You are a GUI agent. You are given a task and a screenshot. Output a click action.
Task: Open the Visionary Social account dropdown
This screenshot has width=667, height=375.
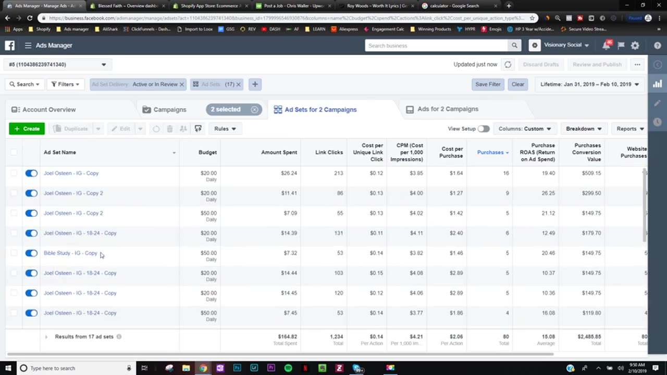[x=566, y=45]
